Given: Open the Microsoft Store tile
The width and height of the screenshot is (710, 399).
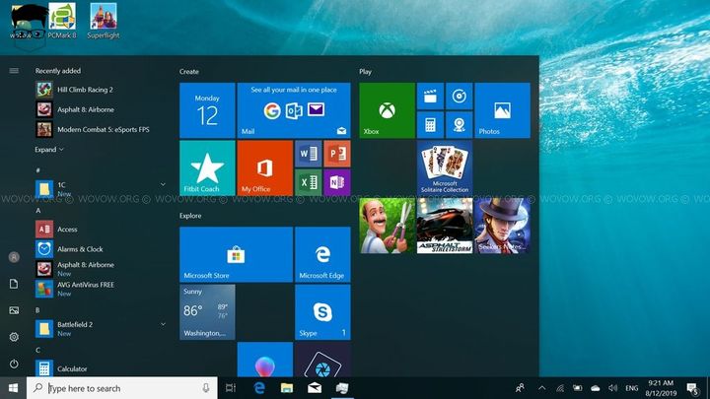Looking at the screenshot, I should coord(236,254).
